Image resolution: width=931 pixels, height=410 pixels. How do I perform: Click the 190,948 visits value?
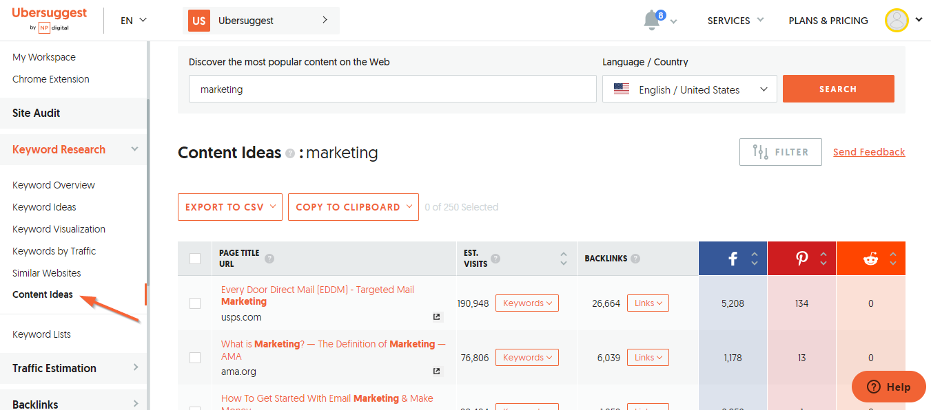click(473, 303)
